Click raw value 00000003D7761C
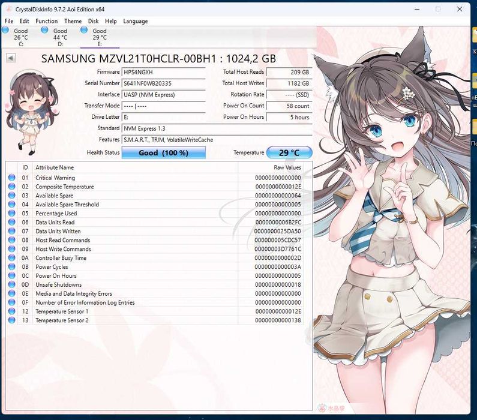 click(278, 249)
